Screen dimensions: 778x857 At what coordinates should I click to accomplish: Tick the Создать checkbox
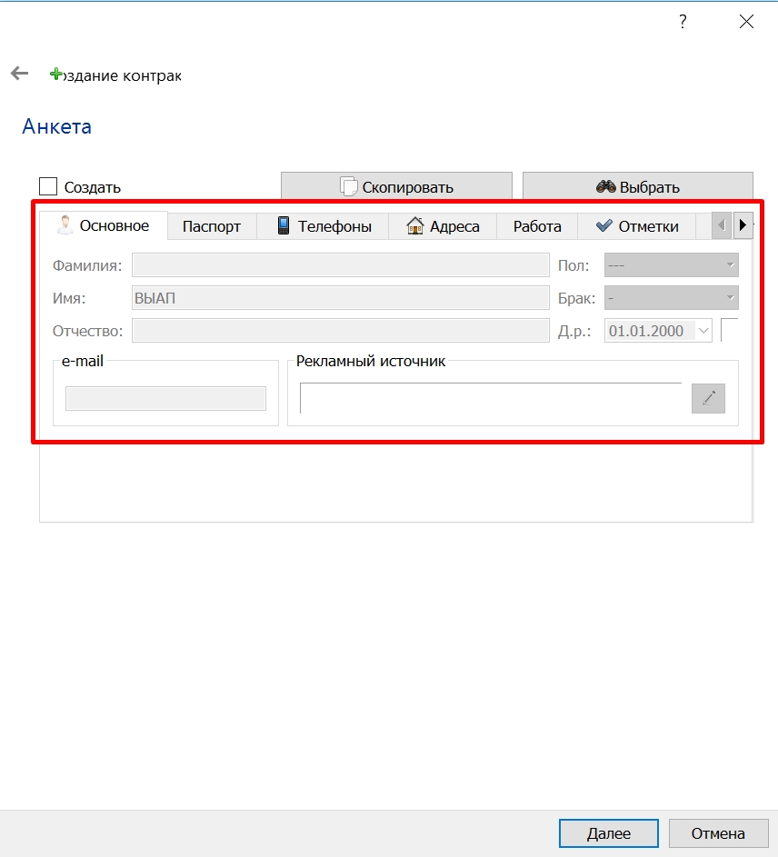(48, 186)
